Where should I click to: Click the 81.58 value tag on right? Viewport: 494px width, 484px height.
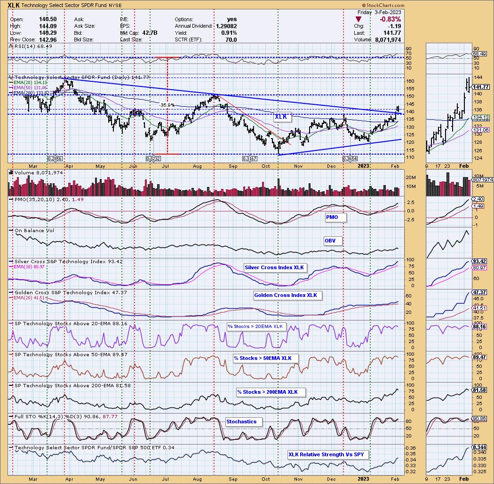coord(480,390)
